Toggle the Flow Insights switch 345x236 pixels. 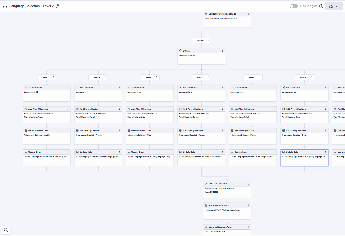(293, 6)
